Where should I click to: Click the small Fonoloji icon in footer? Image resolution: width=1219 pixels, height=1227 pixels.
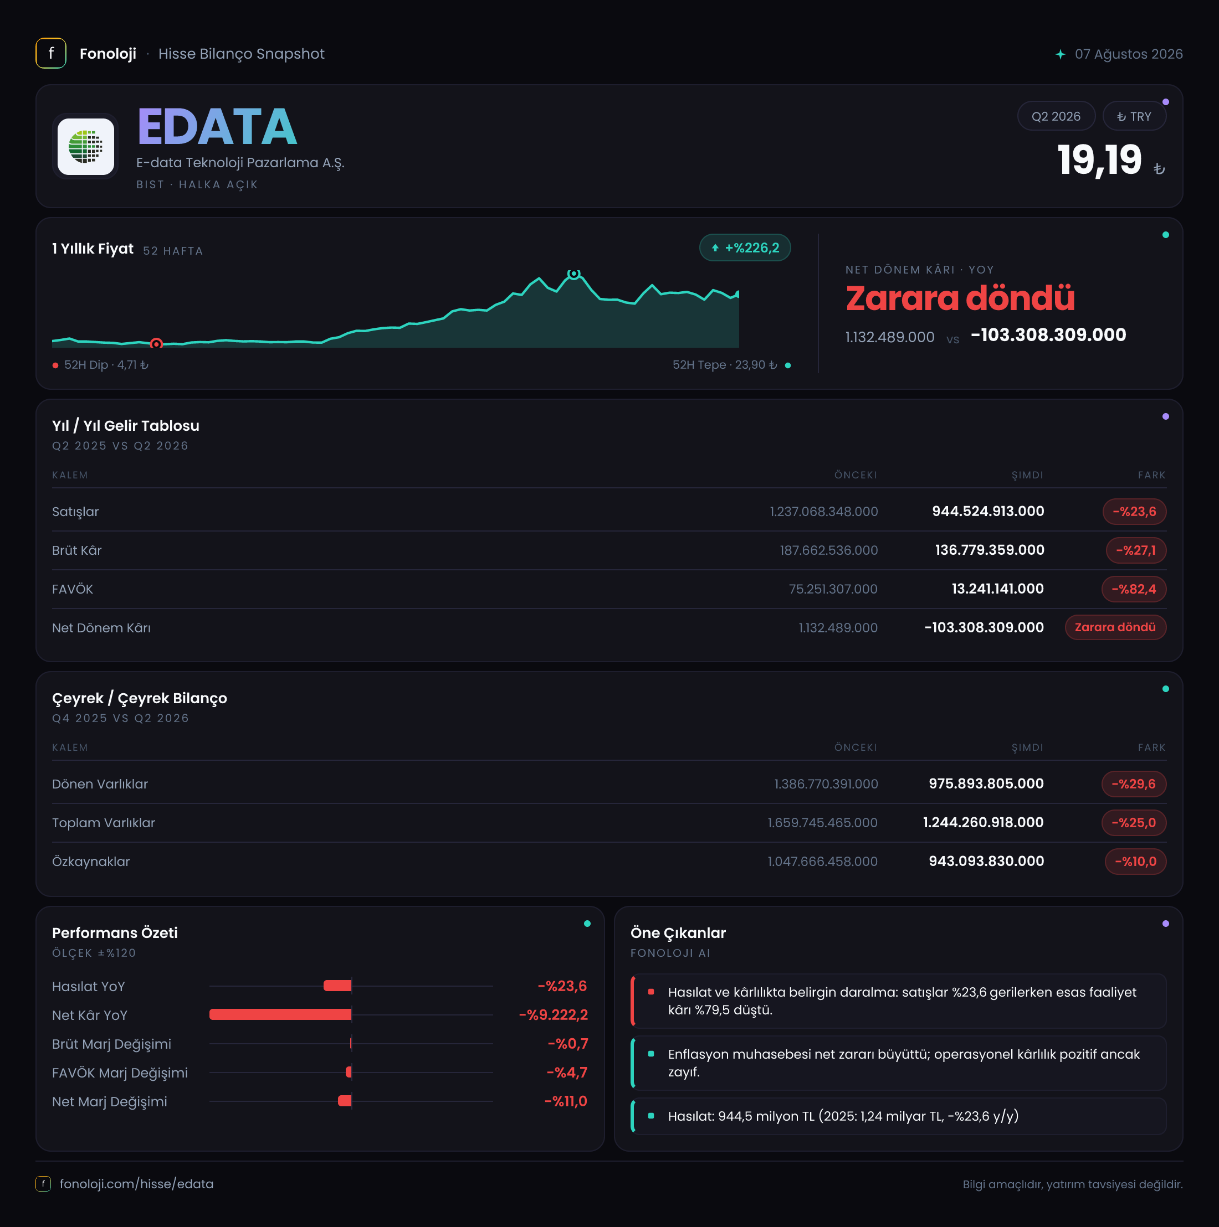coord(43,1184)
